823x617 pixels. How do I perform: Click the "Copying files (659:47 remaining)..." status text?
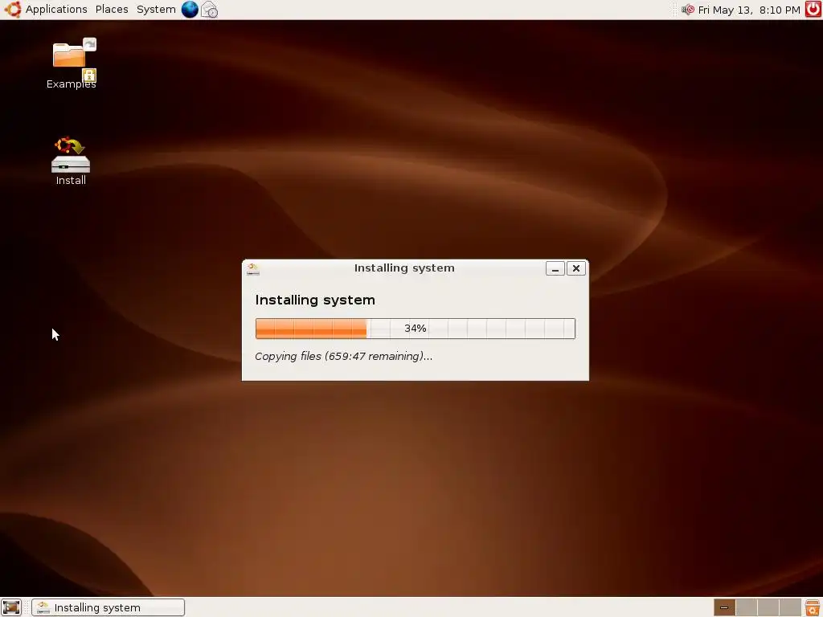coord(344,356)
